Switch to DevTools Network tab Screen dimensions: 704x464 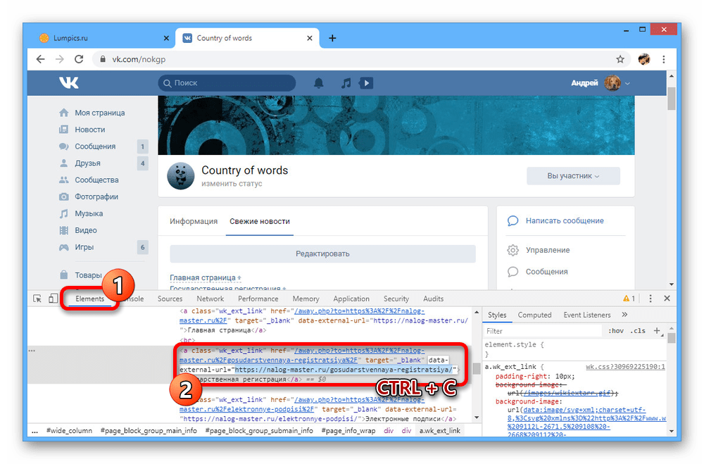click(210, 299)
